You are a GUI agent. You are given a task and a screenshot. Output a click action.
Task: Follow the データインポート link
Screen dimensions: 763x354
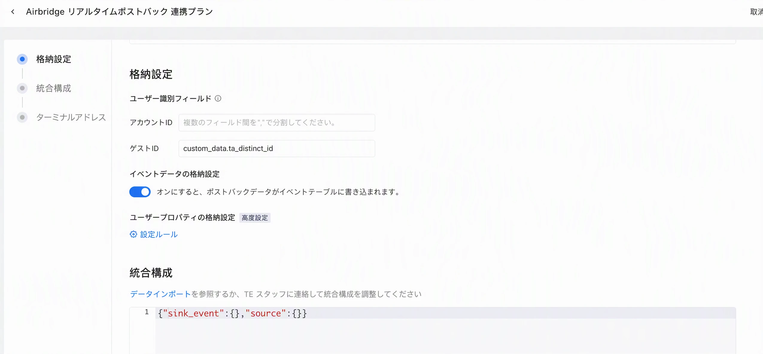pos(160,294)
